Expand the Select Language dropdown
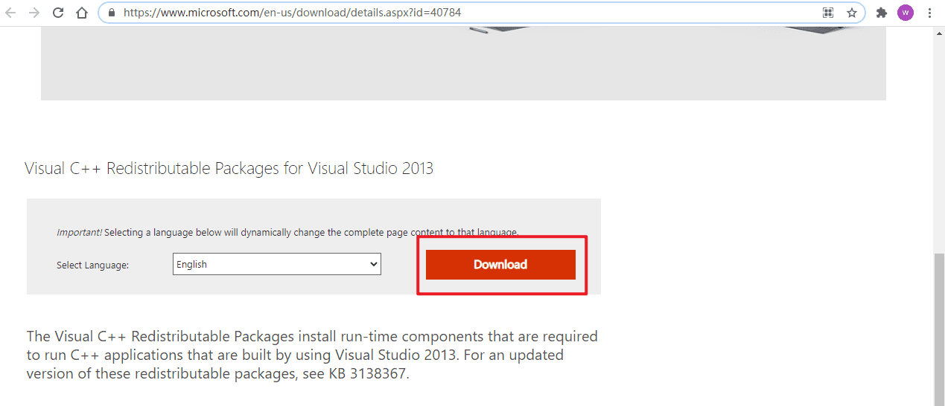Viewport: 945px width, 406px height. [x=277, y=264]
